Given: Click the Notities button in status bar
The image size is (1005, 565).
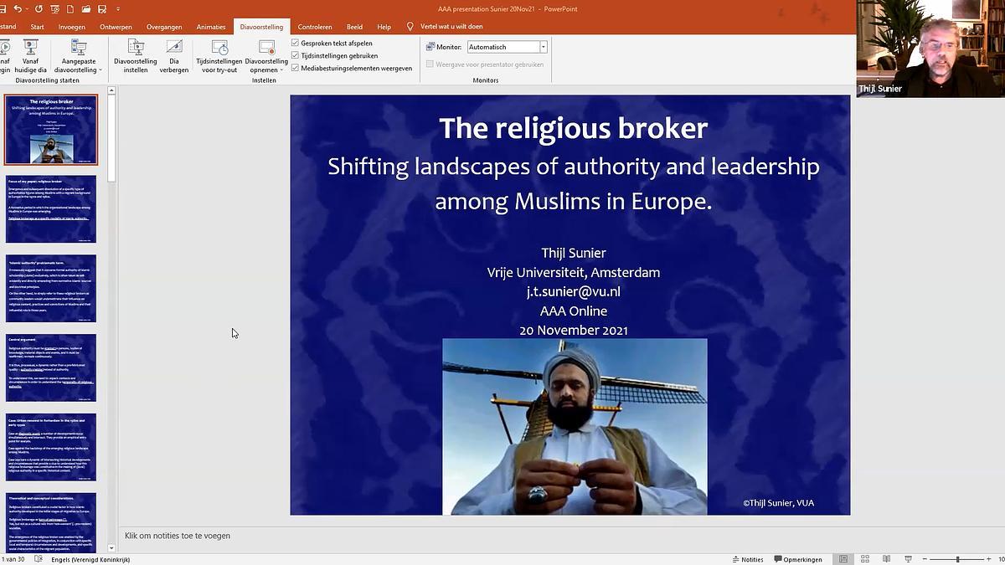Looking at the screenshot, I should point(748,559).
